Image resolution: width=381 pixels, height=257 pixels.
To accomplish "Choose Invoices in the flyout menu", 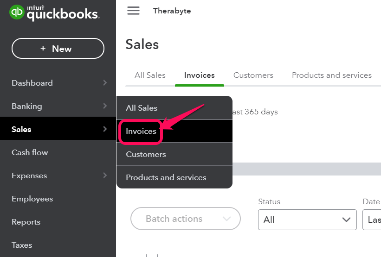I will point(174,131).
